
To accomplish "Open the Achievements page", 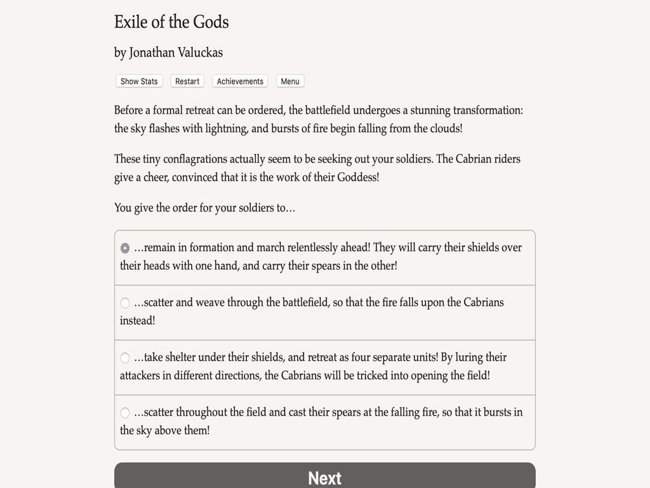I will point(240,81).
